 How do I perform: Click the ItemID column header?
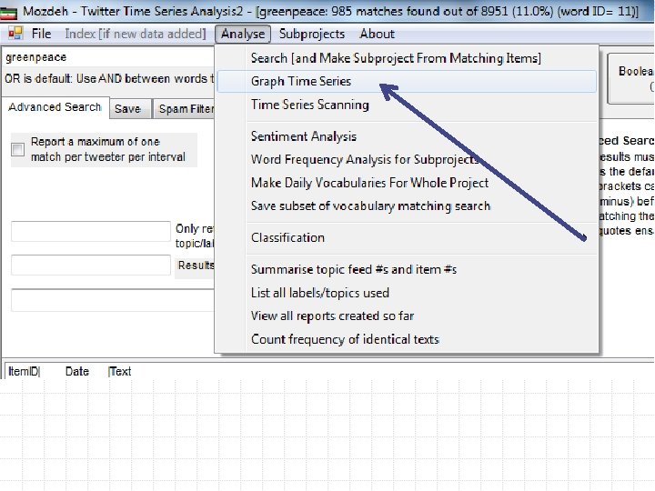click(24, 371)
